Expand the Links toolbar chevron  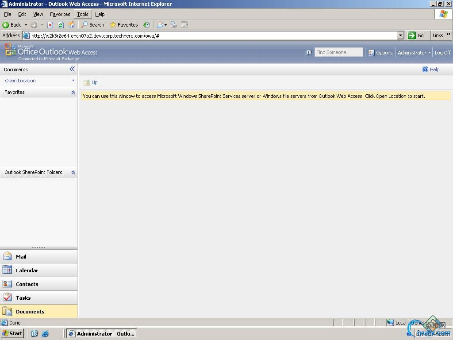pos(449,35)
